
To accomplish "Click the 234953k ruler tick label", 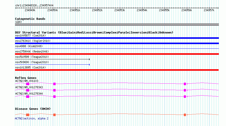I will 120,10.
